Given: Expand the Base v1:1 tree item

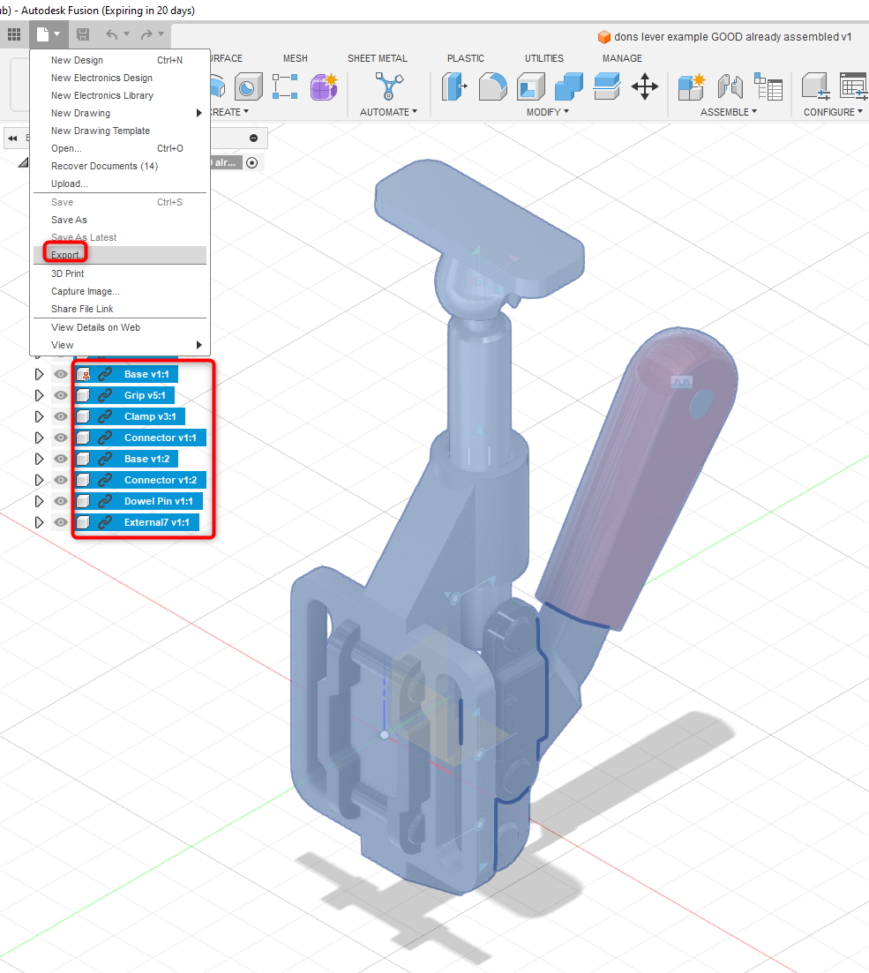Looking at the screenshot, I should click(40, 374).
